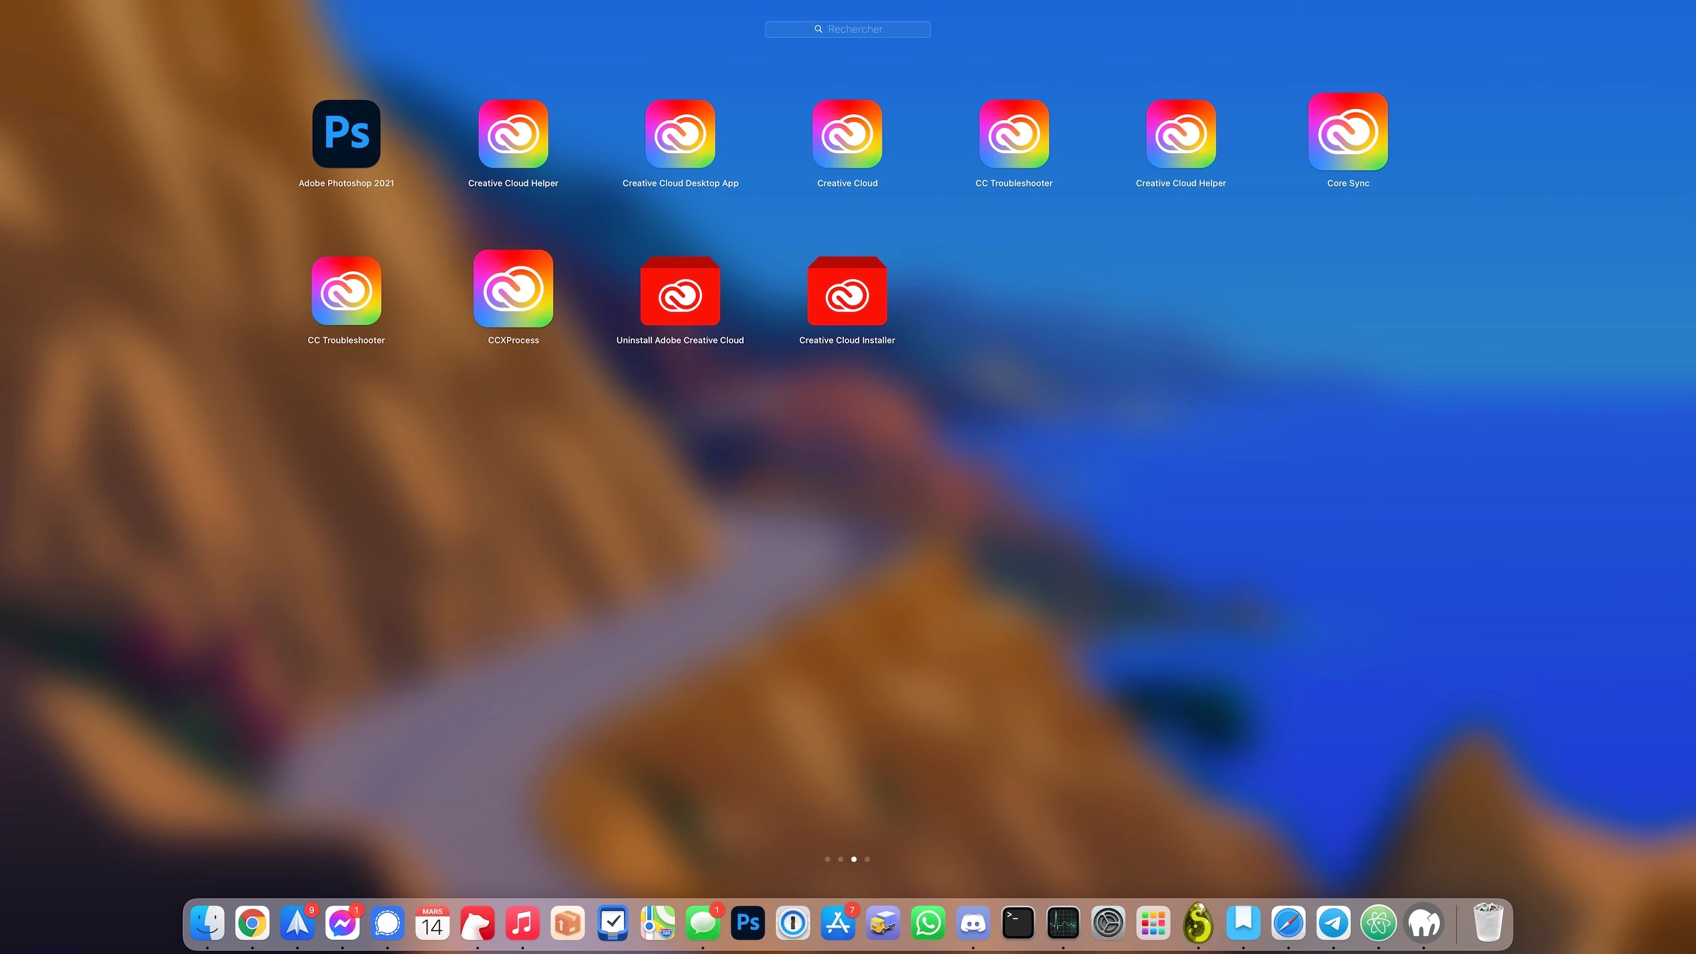
Task: Open Uninstall Adobe Creative Cloud
Action: click(680, 291)
